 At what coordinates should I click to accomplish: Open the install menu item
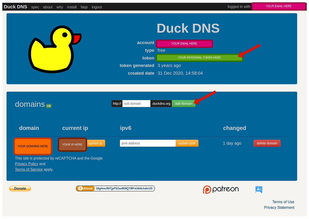72,7
